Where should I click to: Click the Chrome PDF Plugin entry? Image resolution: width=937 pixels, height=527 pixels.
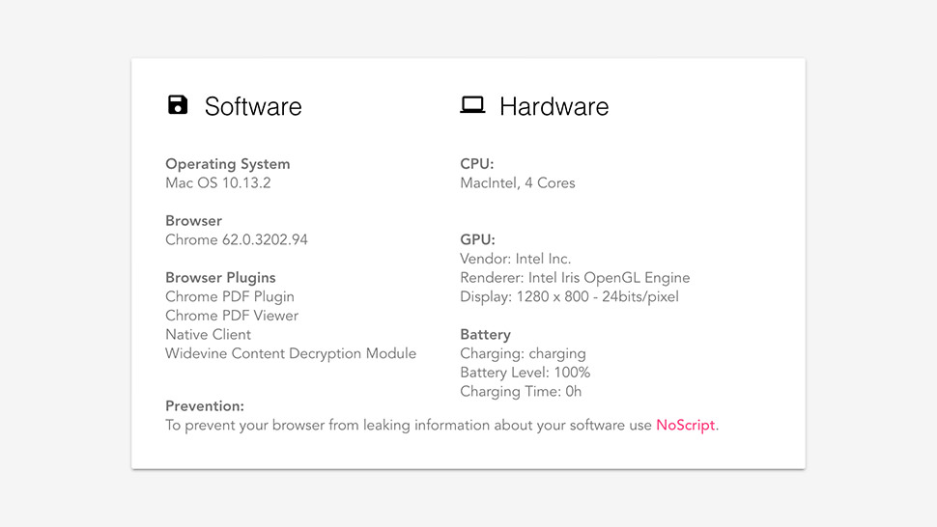(230, 296)
